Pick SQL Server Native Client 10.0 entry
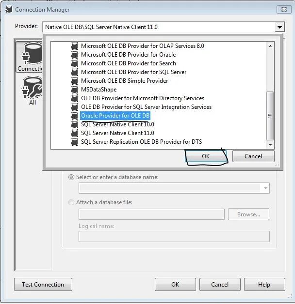295x304 pixels. pos(117,124)
